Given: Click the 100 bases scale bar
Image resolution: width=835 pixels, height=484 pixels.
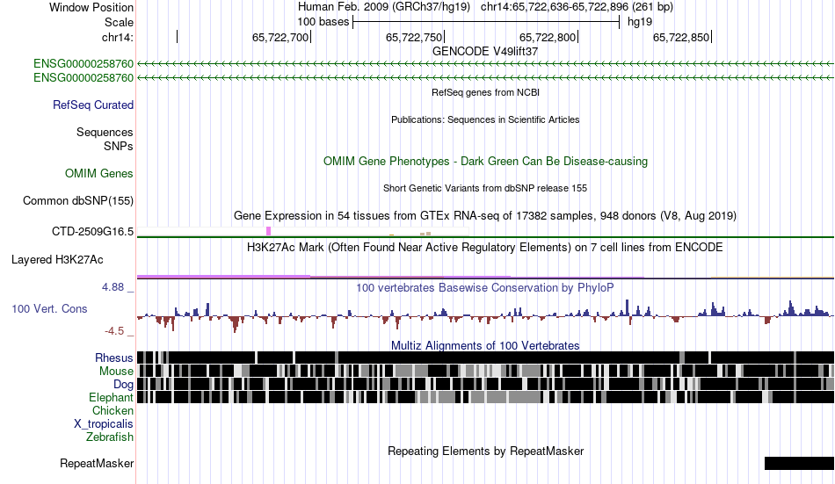Looking at the screenshot, I should point(486,22).
